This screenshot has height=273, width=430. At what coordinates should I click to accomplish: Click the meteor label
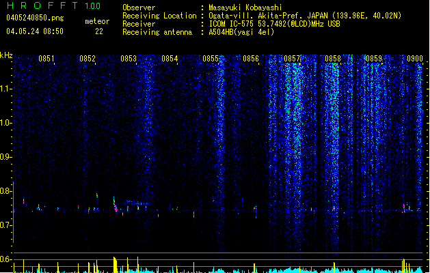click(97, 21)
